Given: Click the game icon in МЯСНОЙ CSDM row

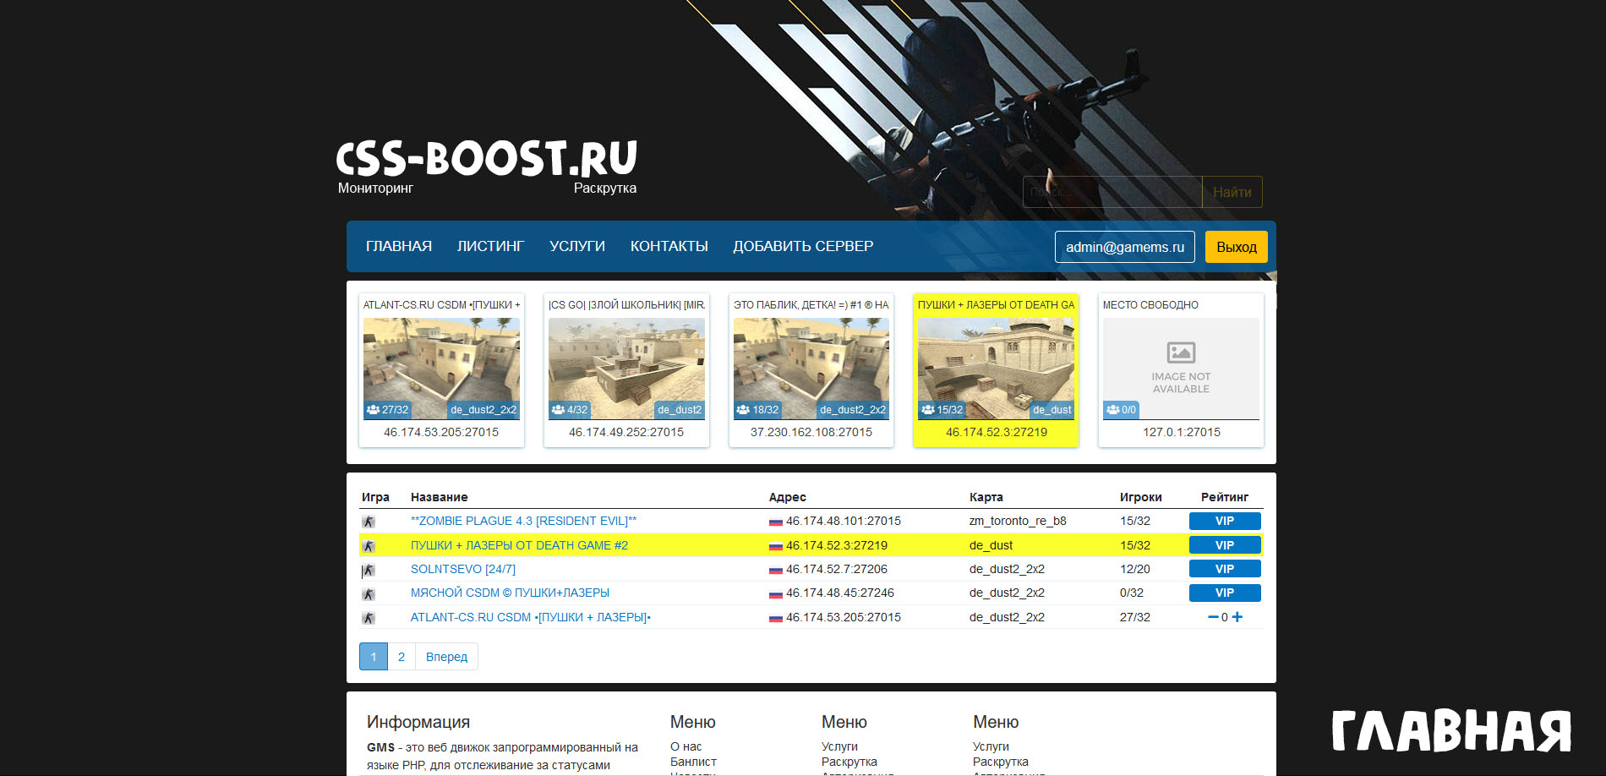Looking at the screenshot, I should coord(369,594).
